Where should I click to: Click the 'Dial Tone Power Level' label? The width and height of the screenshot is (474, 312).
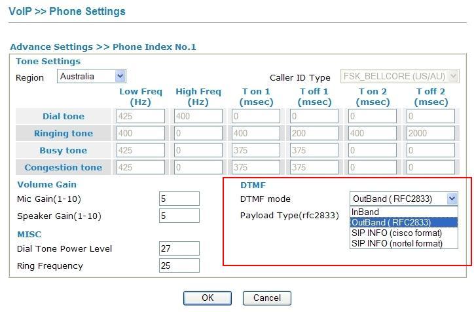click(x=64, y=249)
